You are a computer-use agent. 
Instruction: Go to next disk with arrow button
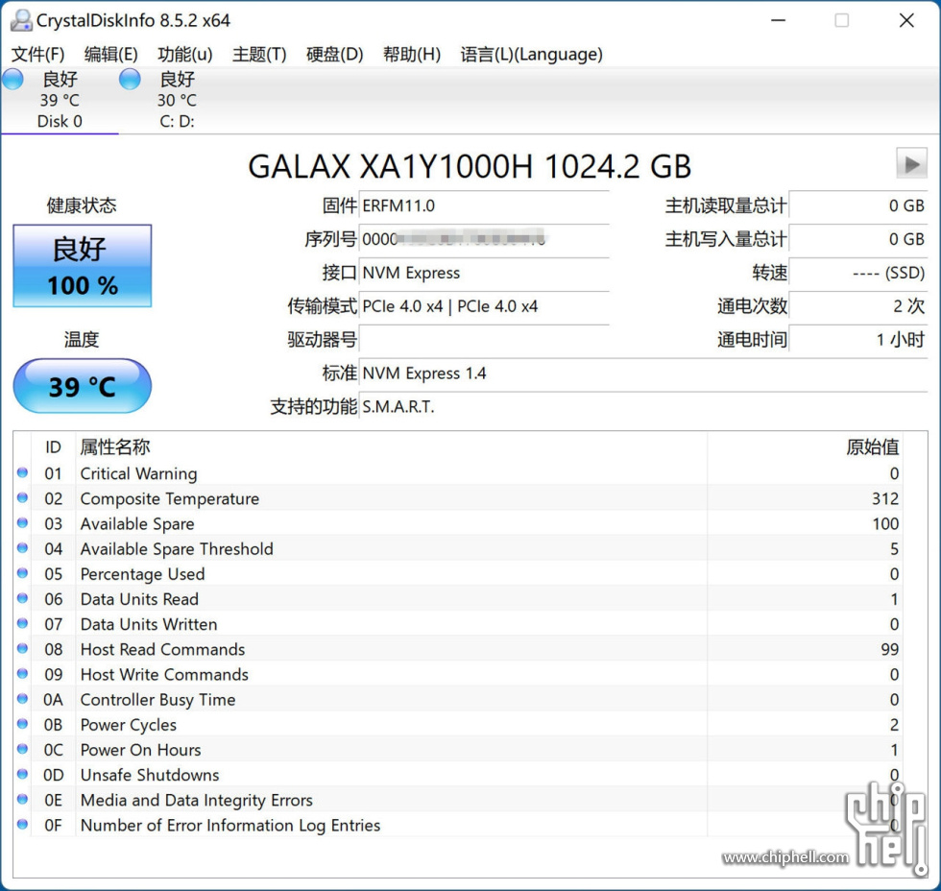pyautogui.click(x=911, y=163)
